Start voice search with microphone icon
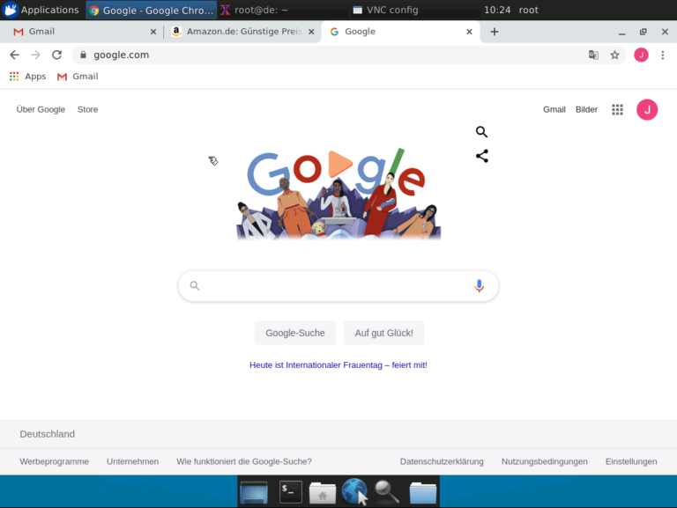The image size is (677, 508). (x=479, y=286)
